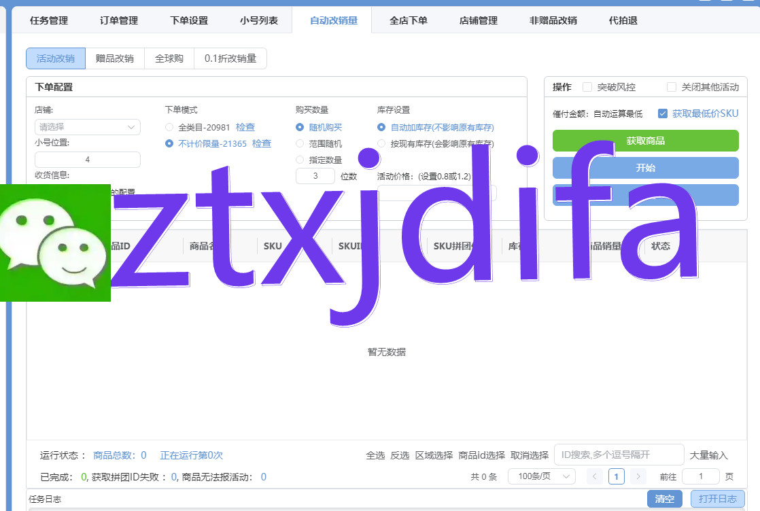Select the 指定数量 radio button

300,160
